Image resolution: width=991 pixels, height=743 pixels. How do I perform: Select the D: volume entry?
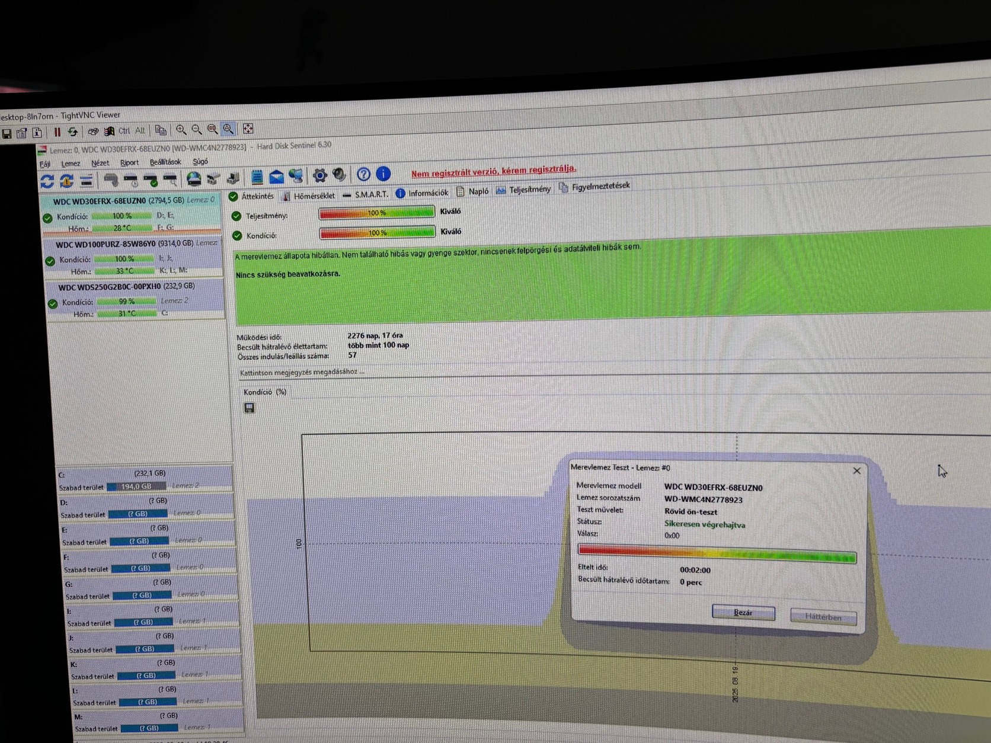(x=145, y=507)
